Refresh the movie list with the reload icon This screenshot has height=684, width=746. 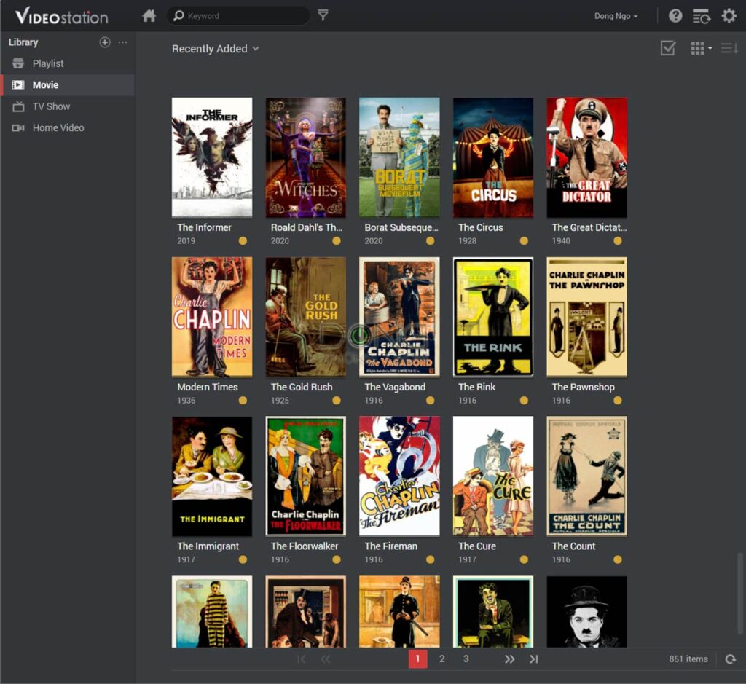pyautogui.click(x=730, y=659)
